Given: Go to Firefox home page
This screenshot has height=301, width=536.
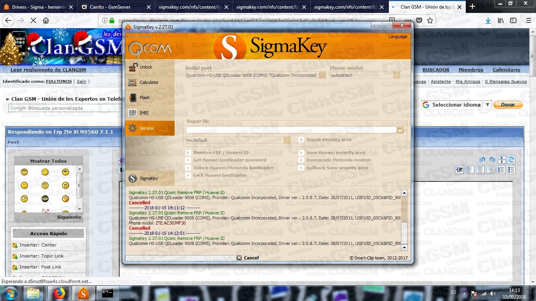Looking at the screenshot, I should click(46, 20).
